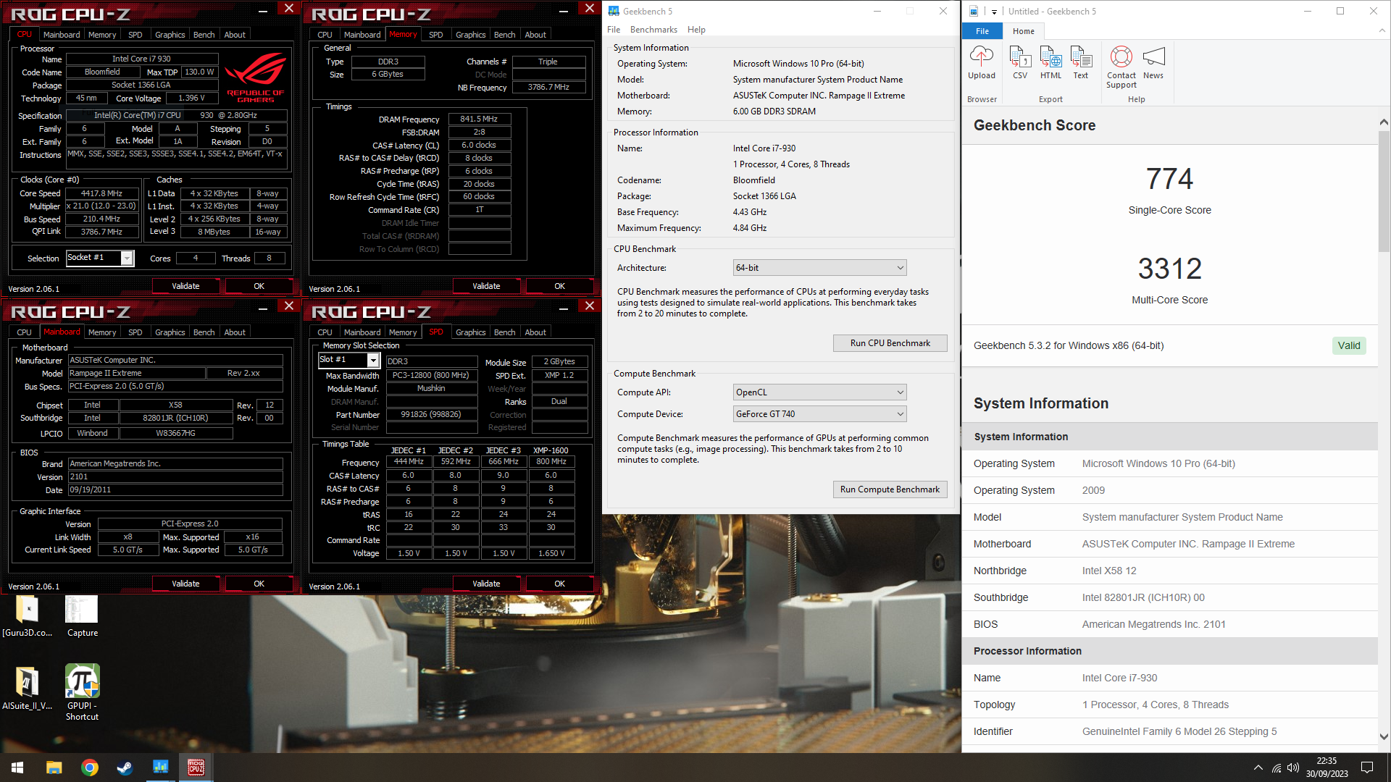Open network status in system tray
This screenshot has height=782, width=1391.
pyautogui.click(x=1276, y=768)
